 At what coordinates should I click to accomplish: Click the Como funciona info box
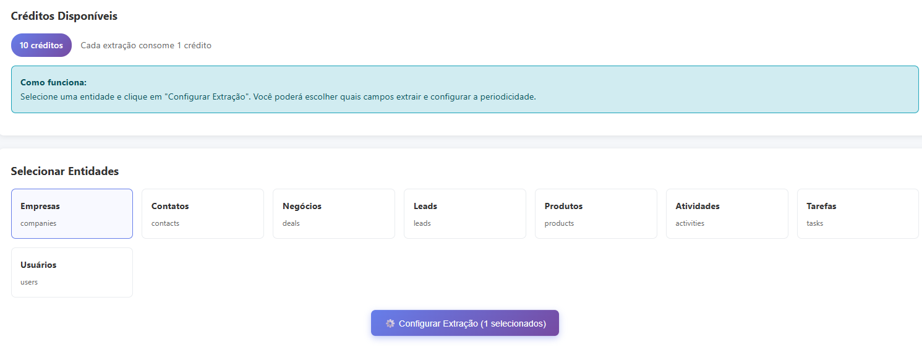point(465,90)
